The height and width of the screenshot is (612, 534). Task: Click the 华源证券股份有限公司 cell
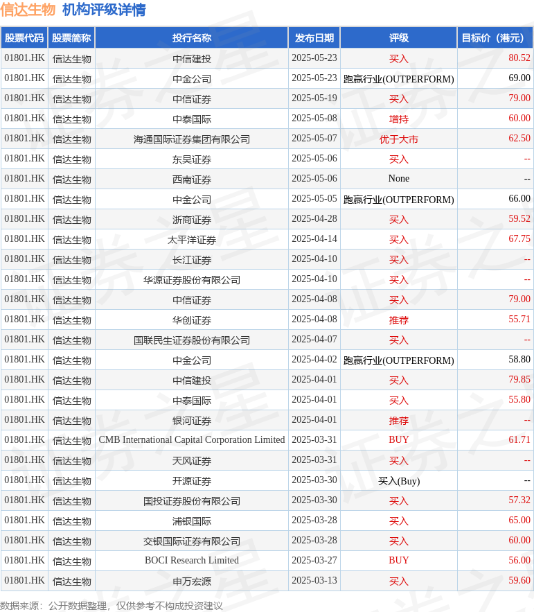[x=192, y=280]
